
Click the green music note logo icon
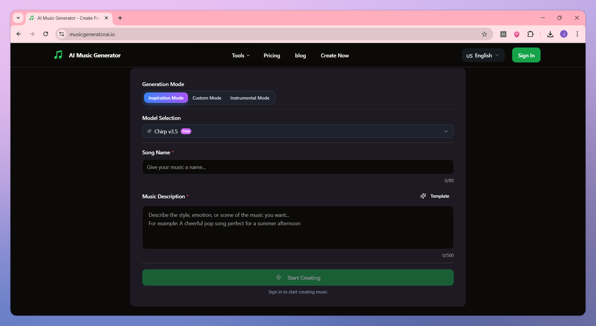tap(58, 55)
